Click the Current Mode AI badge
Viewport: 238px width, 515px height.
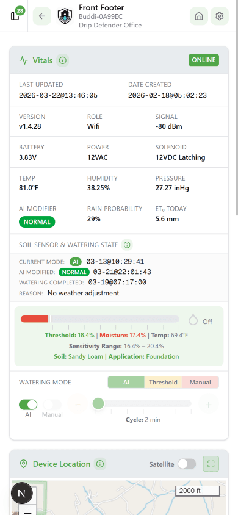(x=76, y=262)
